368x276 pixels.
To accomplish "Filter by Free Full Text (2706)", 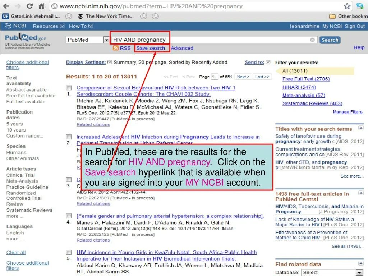I will click(306, 79).
